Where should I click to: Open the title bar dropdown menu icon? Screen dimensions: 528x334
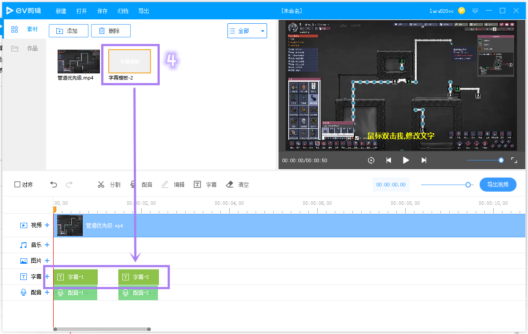pos(475,11)
